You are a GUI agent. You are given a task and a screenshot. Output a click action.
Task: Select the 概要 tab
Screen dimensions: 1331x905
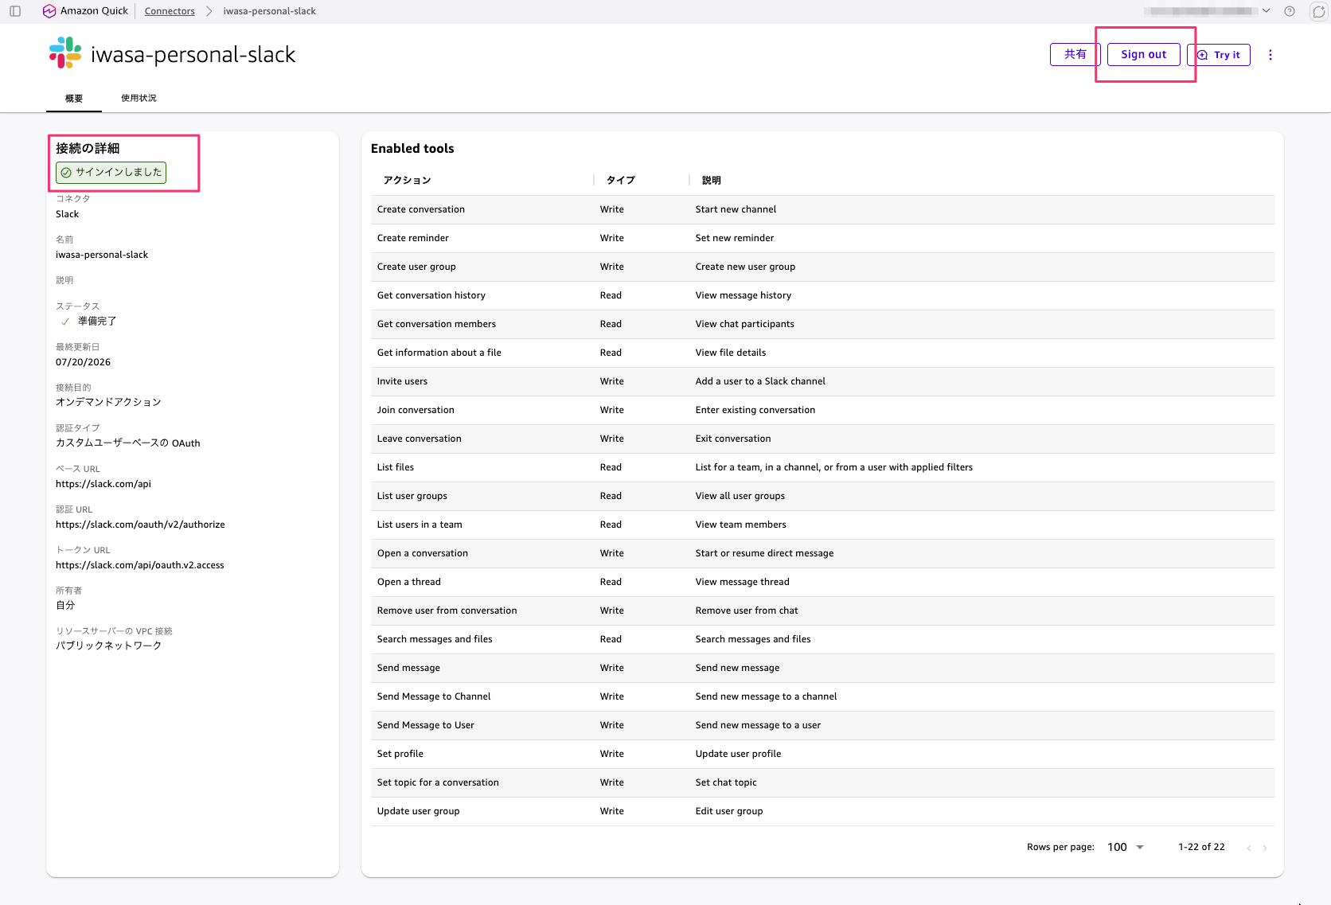point(74,99)
